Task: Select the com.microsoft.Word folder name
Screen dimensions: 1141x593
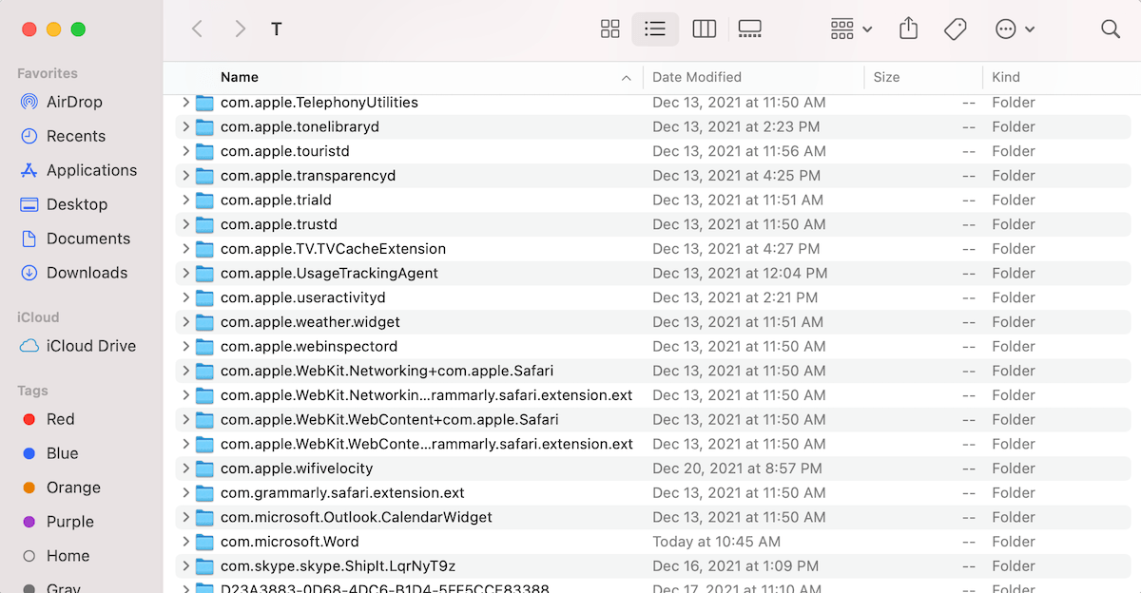Action: pos(290,542)
